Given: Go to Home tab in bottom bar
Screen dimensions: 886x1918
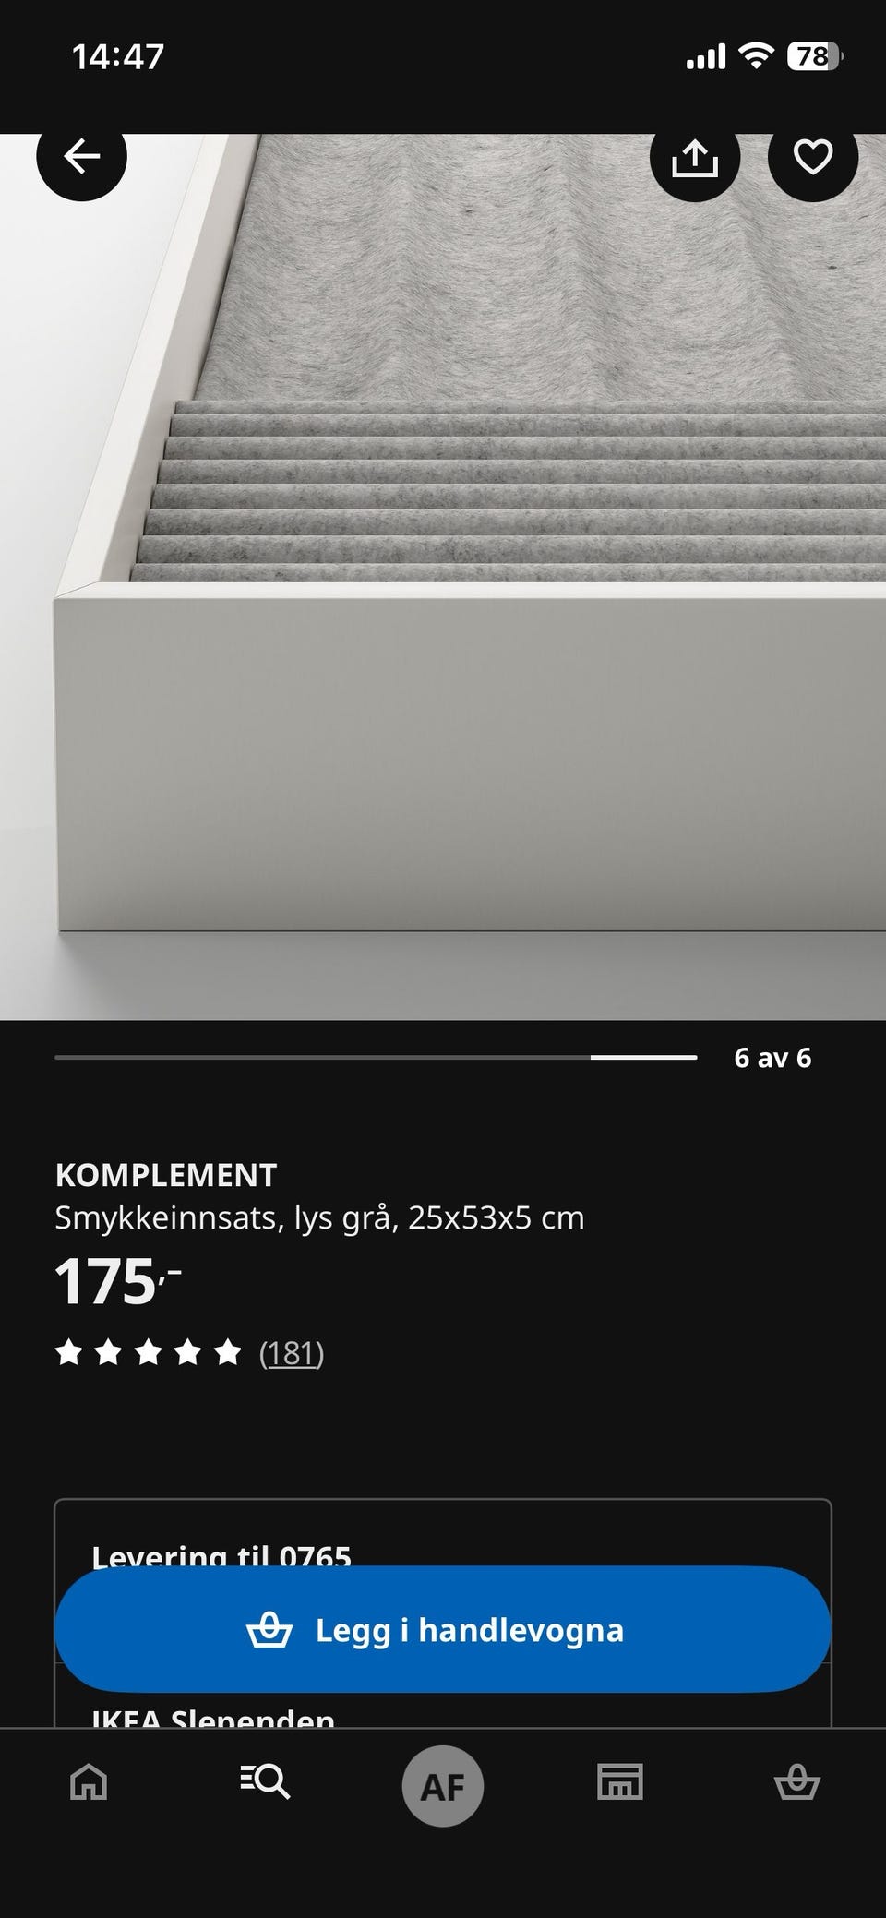Looking at the screenshot, I should [x=89, y=1782].
